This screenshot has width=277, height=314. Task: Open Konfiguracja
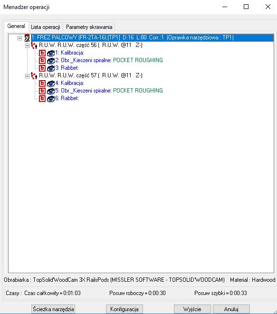point(124,309)
